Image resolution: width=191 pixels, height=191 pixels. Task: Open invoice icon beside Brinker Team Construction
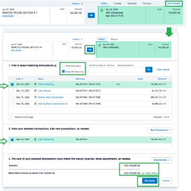pos(36,97)
